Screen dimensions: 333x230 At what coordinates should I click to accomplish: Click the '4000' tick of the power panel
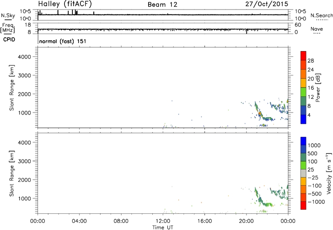point(25,57)
